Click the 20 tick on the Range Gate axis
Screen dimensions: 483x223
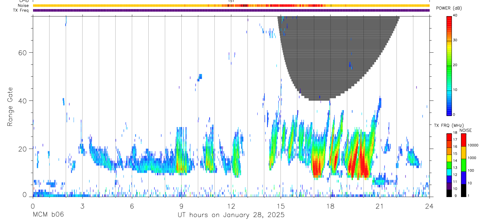(x=23, y=149)
